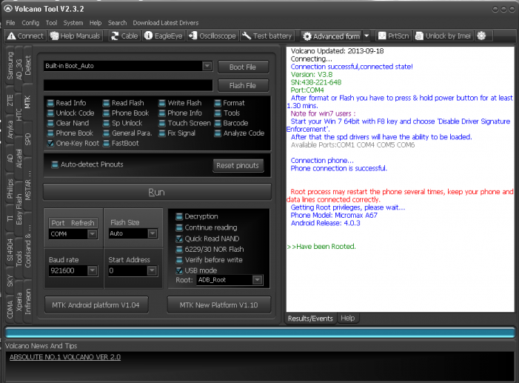
Task: Uncheck the One-Key Root option
Action: click(50, 143)
